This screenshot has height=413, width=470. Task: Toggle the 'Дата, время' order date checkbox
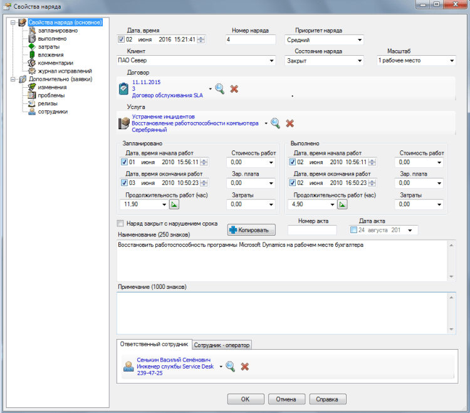click(122, 39)
